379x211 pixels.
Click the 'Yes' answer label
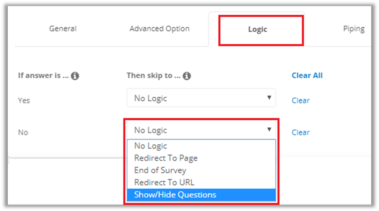tap(24, 100)
